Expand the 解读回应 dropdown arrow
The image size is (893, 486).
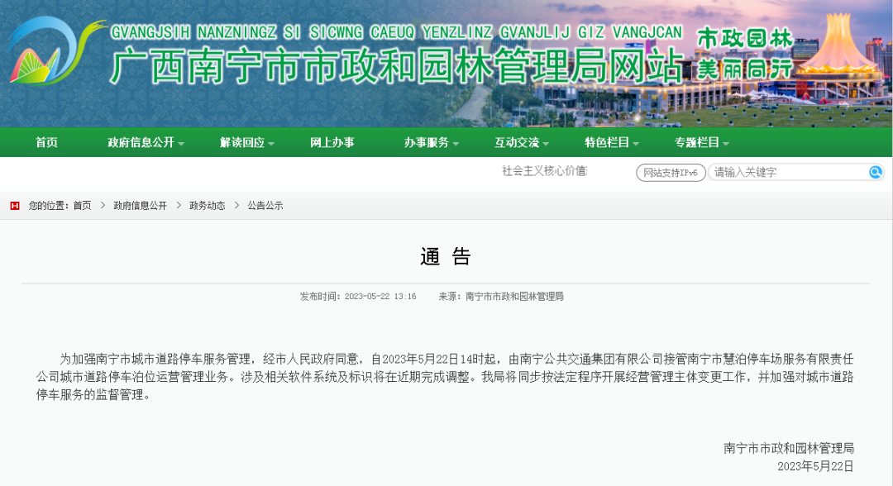coord(271,144)
